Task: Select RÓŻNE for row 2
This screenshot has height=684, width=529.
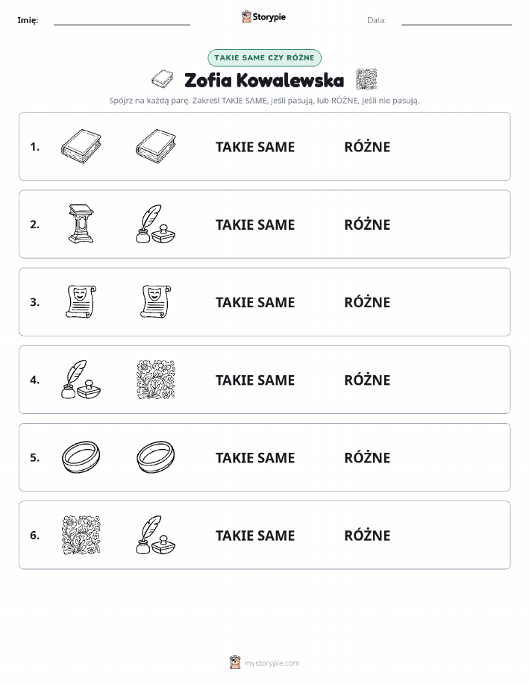Action: coord(367,225)
